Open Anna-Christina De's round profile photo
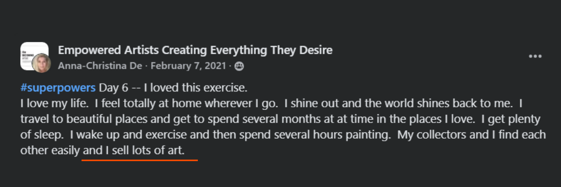Screen dimensions: 561x187 pyautogui.click(x=42, y=63)
